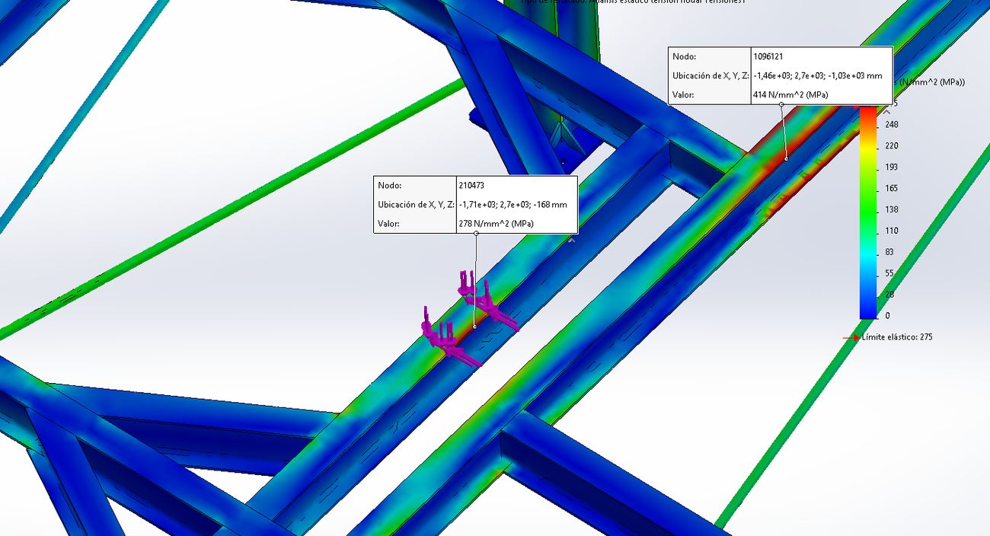Click the red yield limit arrow marker

pos(851,337)
